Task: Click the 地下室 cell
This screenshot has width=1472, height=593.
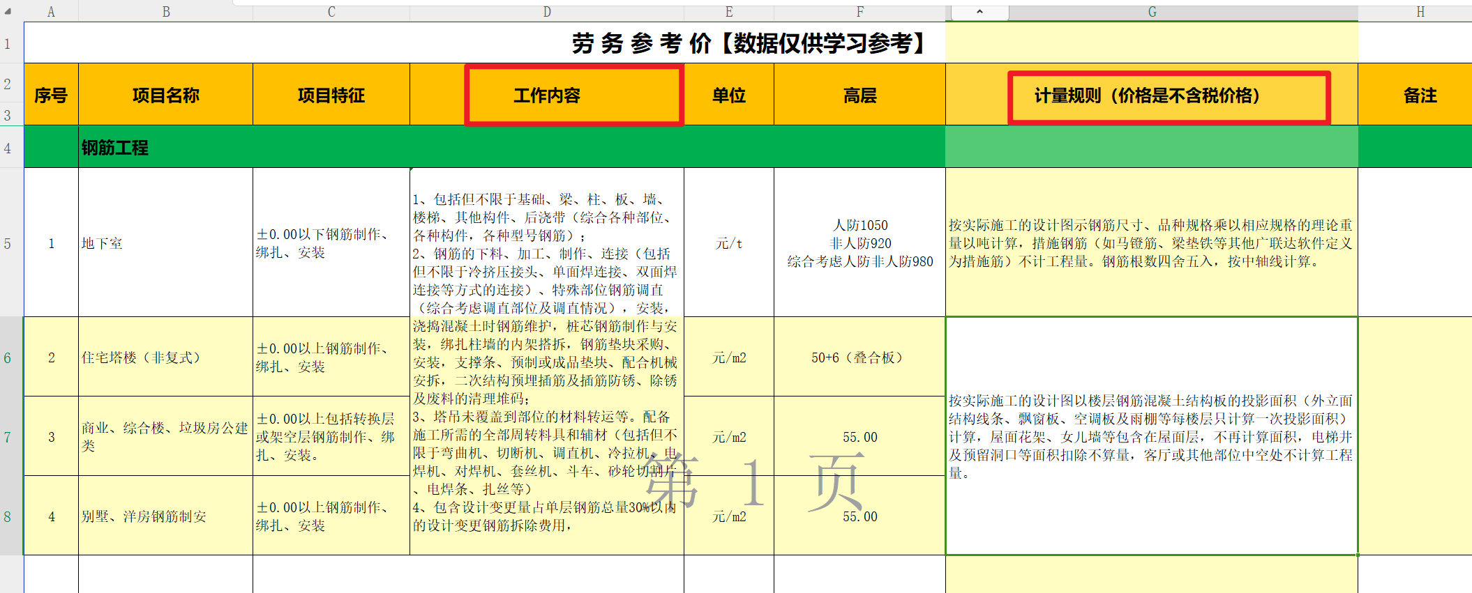Action: point(166,243)
